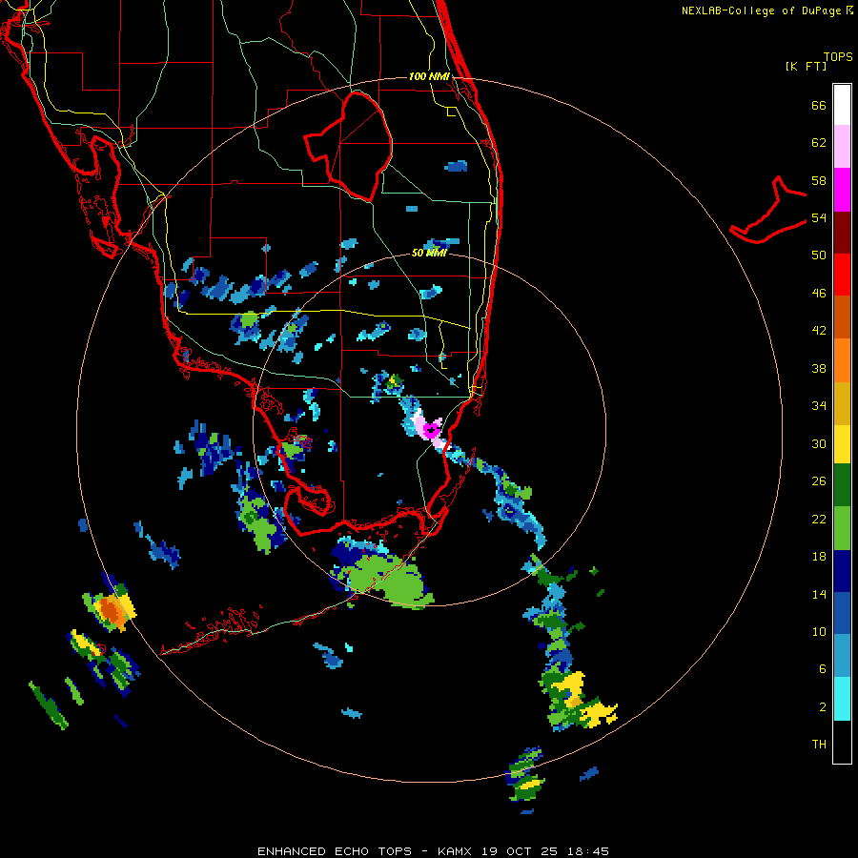Select the cyan legend swatch
858x858 pixels.
tap(842, 699)
